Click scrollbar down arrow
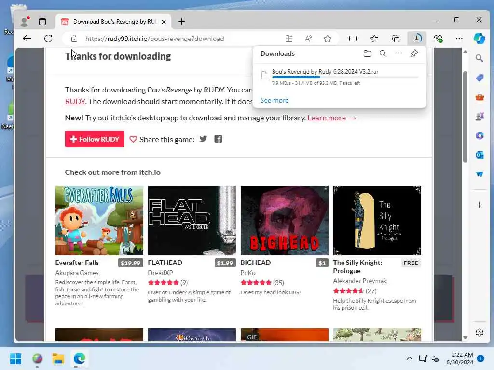Viewport: 494px width, 370px height. [466, 337]
